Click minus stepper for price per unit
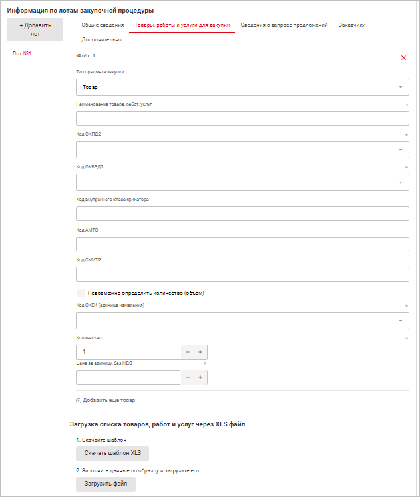Viewport: 420px width, 497px height. (x=188, y=377)
